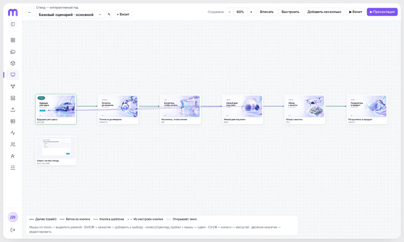The image size is (404, 242).
Task: Open the users icon in sidebar
Action: coord(13,144)
